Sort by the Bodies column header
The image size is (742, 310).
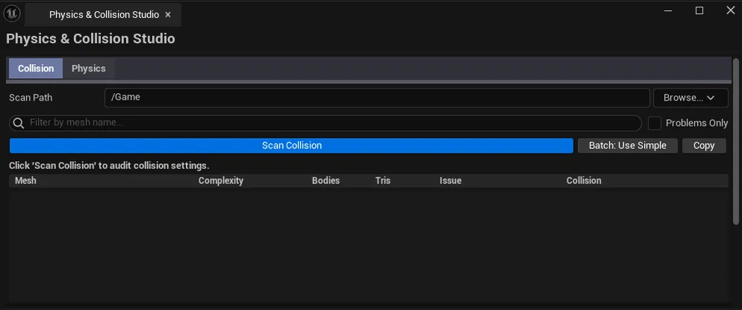pyautogui.click(x=325, y=180)
